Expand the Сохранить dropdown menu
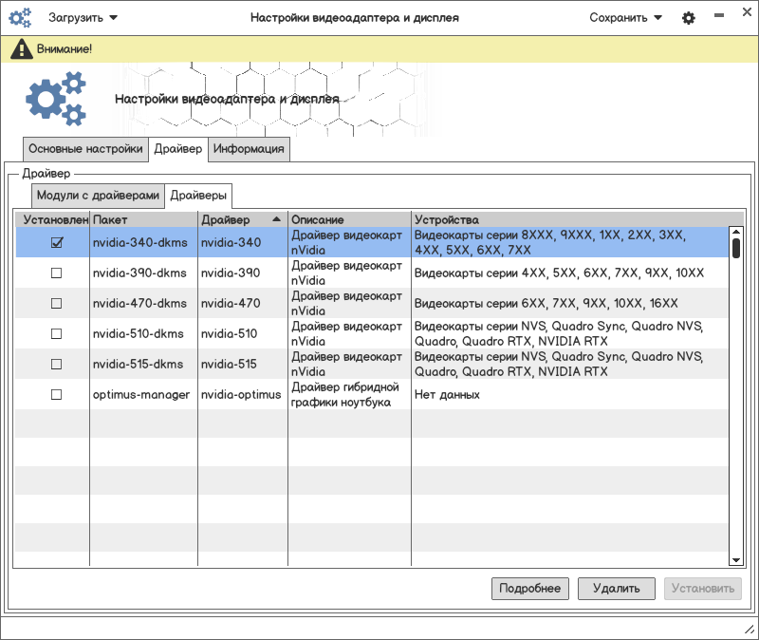759x640 pixels. click(625, 18)
